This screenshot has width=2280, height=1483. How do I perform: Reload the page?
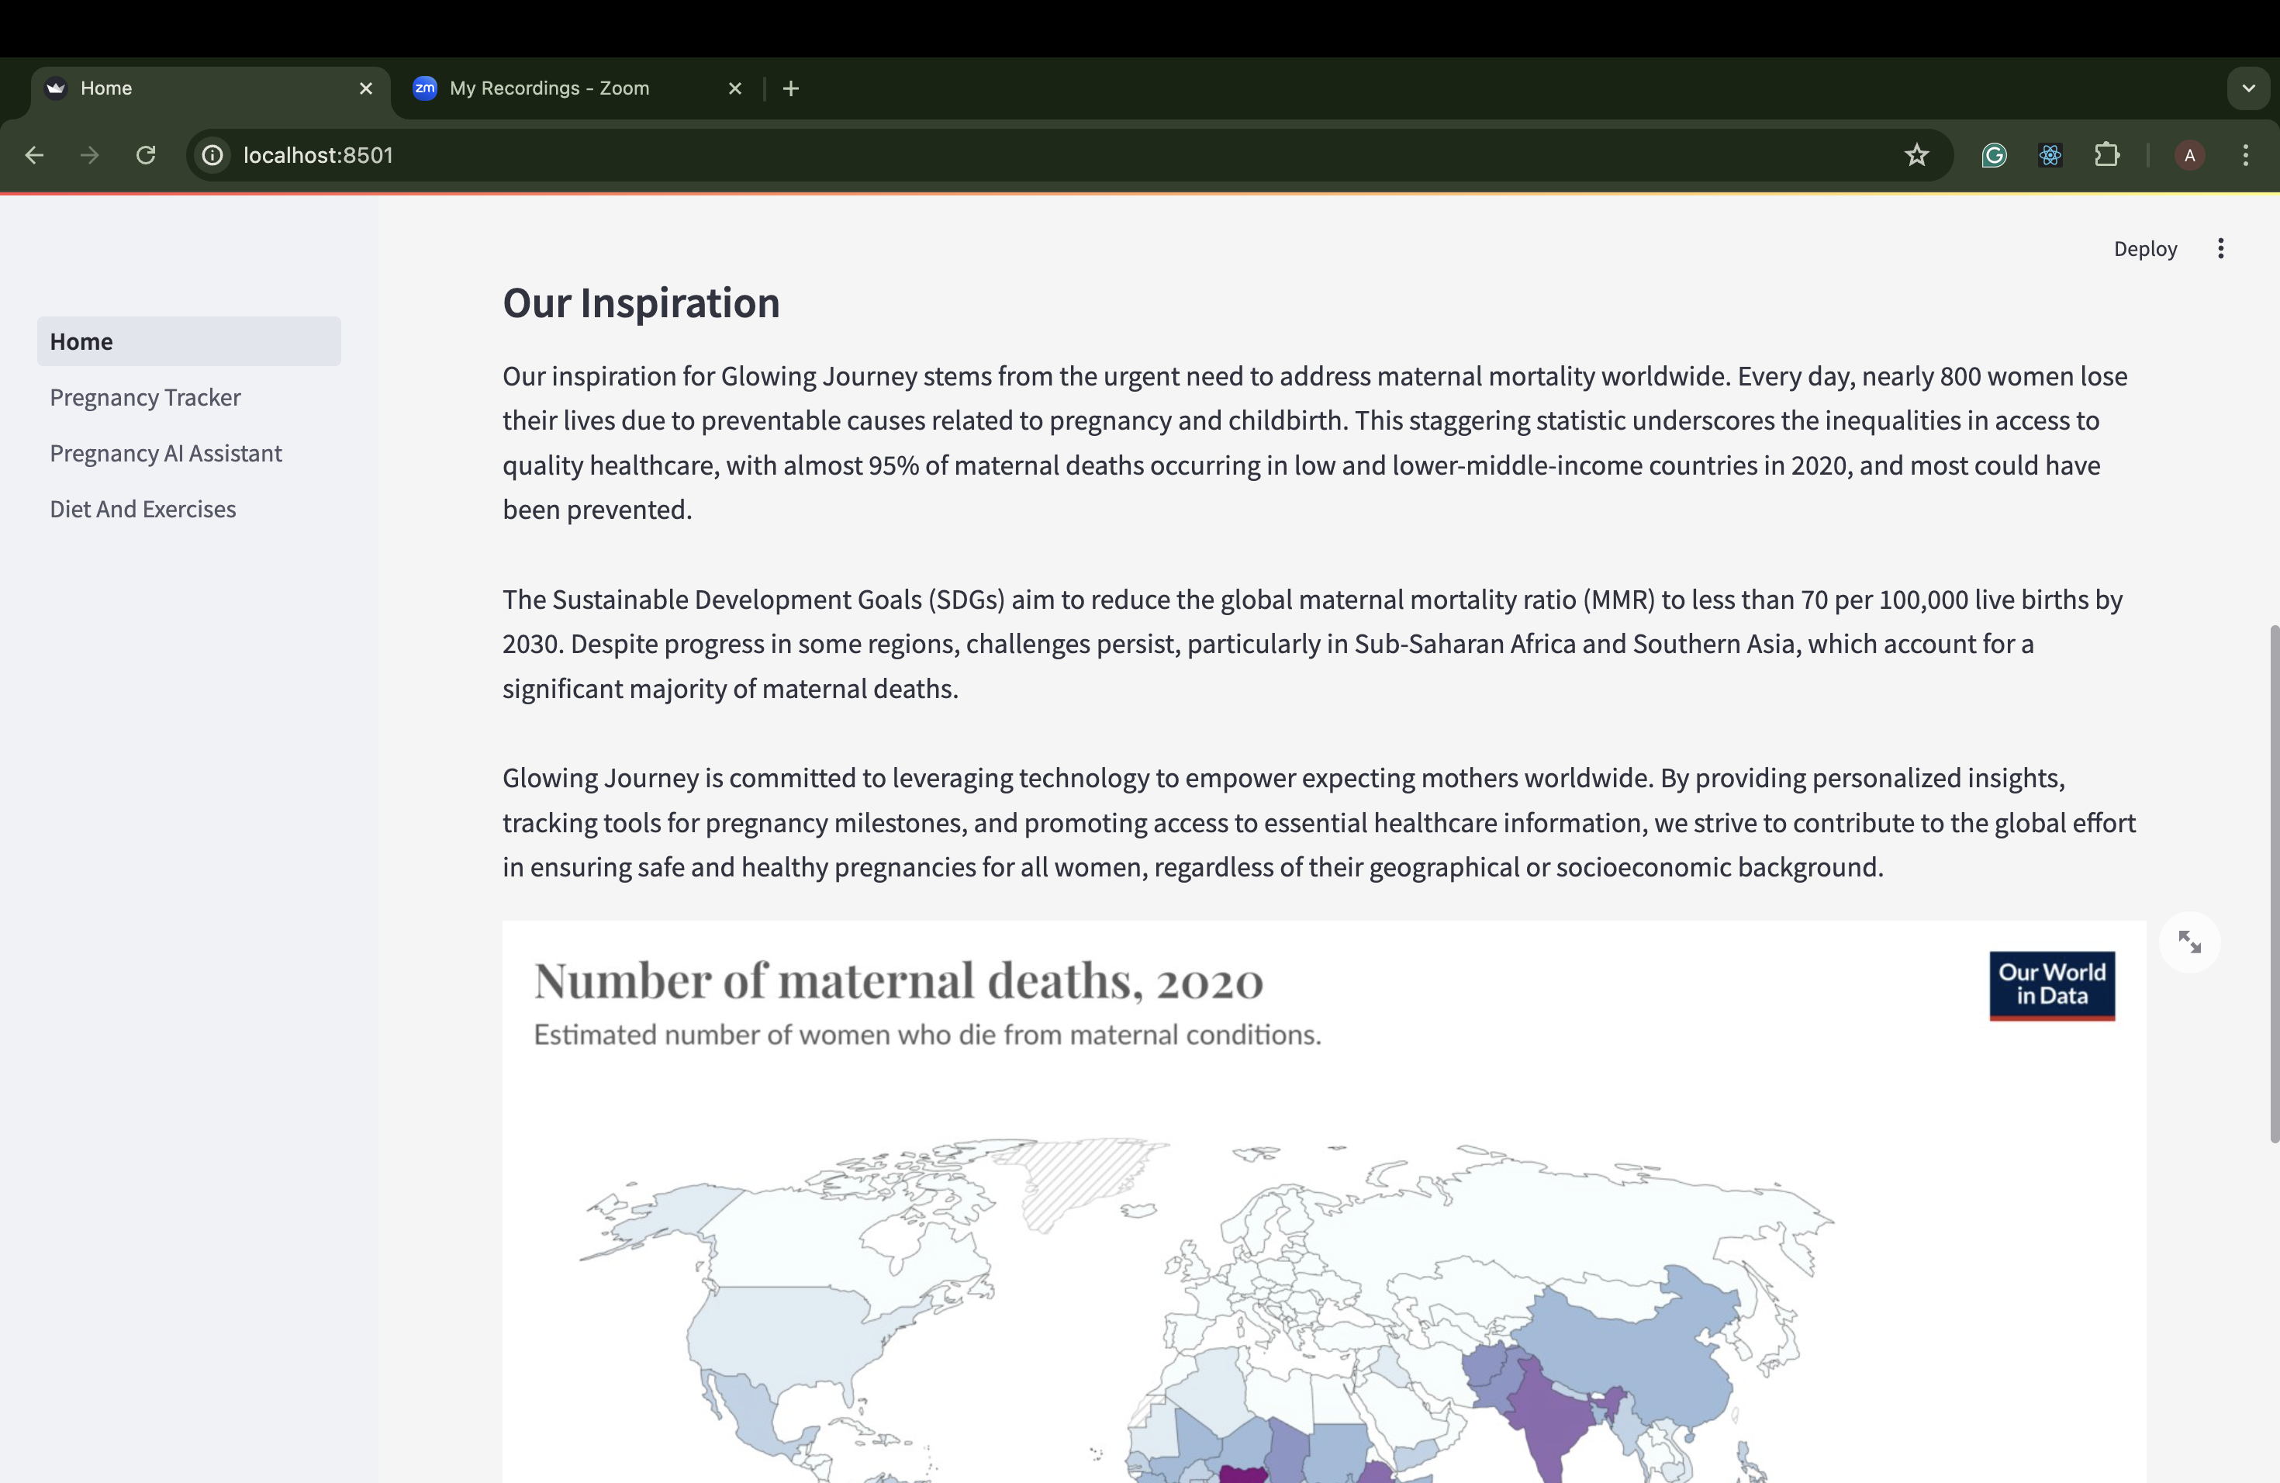pos(146,155)
